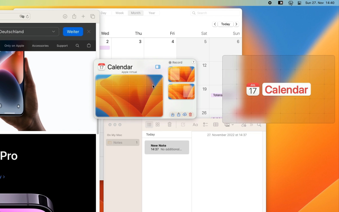Click the red trash icon in popup
This screenshot has height=212, width=339.
(x=190, y=114)
